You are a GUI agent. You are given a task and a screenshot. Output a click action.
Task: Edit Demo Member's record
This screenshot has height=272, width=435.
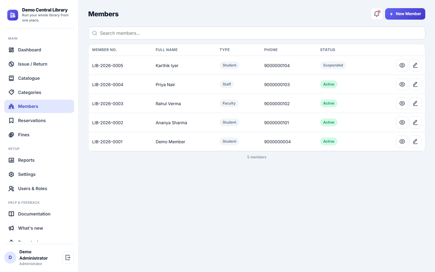415,141
